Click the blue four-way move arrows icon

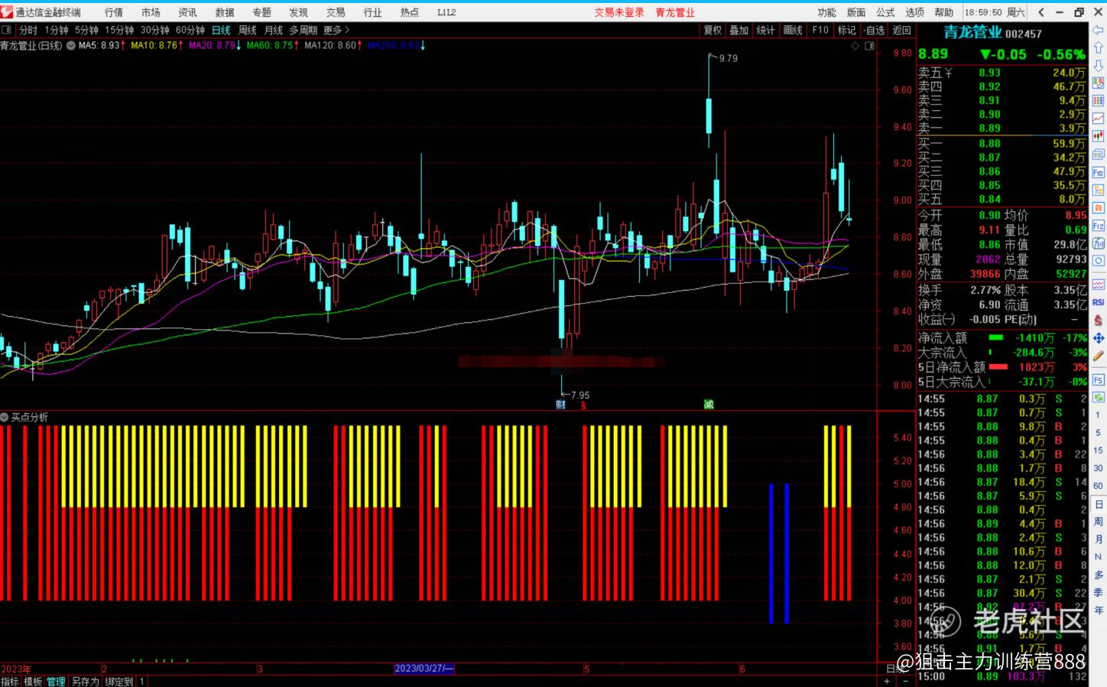click(1099, 337)
